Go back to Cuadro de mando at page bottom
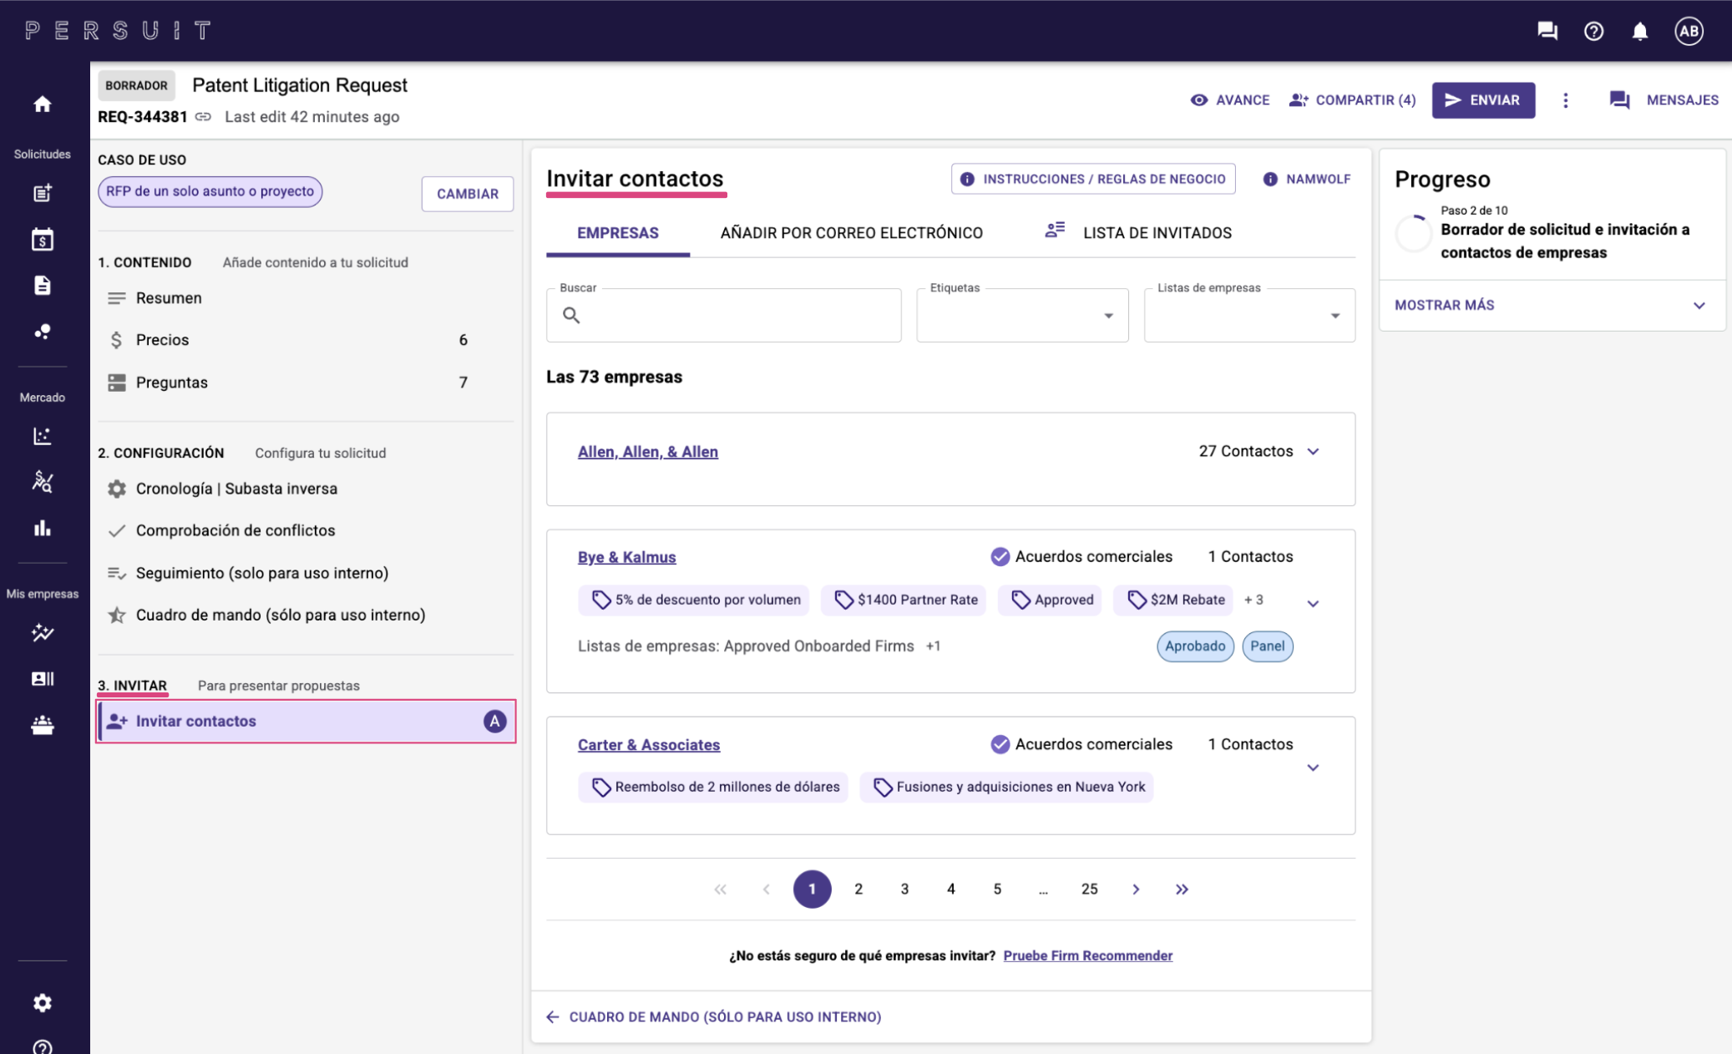This screenshot has height=1054, width=1732. coord(714,1017)
